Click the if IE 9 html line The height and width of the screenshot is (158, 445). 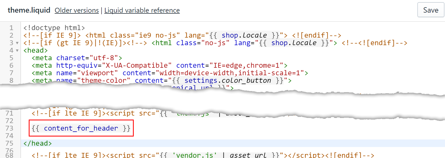tap(182, 35)
